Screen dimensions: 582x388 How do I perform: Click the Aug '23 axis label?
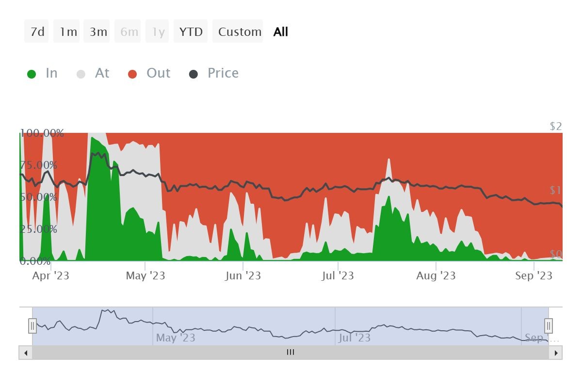436,276
